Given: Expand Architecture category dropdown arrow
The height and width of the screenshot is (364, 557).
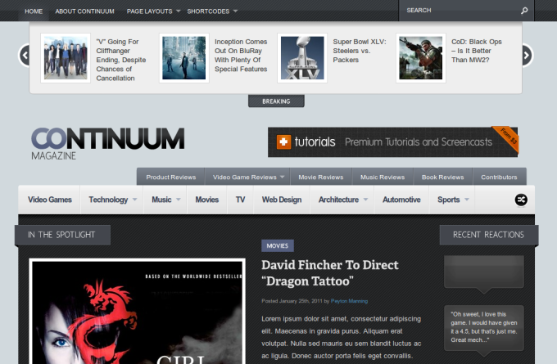Looking at the screenshot, I should (x=365, y=200).
